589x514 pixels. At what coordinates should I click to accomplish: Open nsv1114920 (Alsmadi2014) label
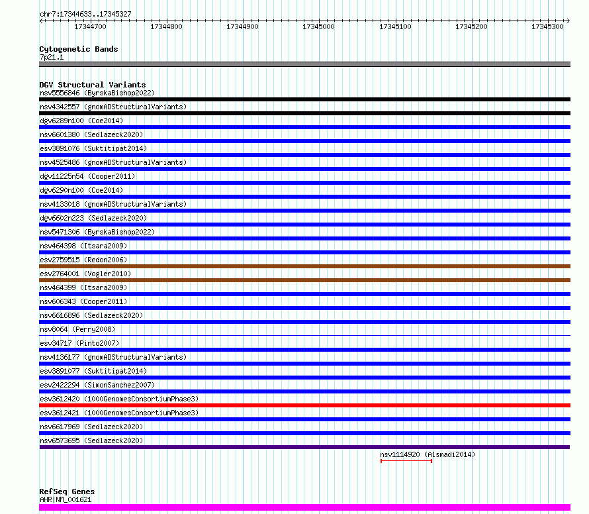point(428,454)
